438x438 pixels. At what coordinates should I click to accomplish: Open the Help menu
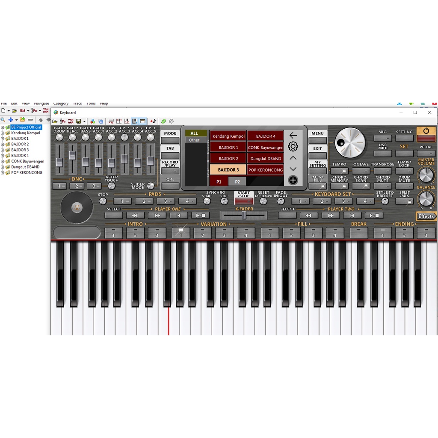104,104
